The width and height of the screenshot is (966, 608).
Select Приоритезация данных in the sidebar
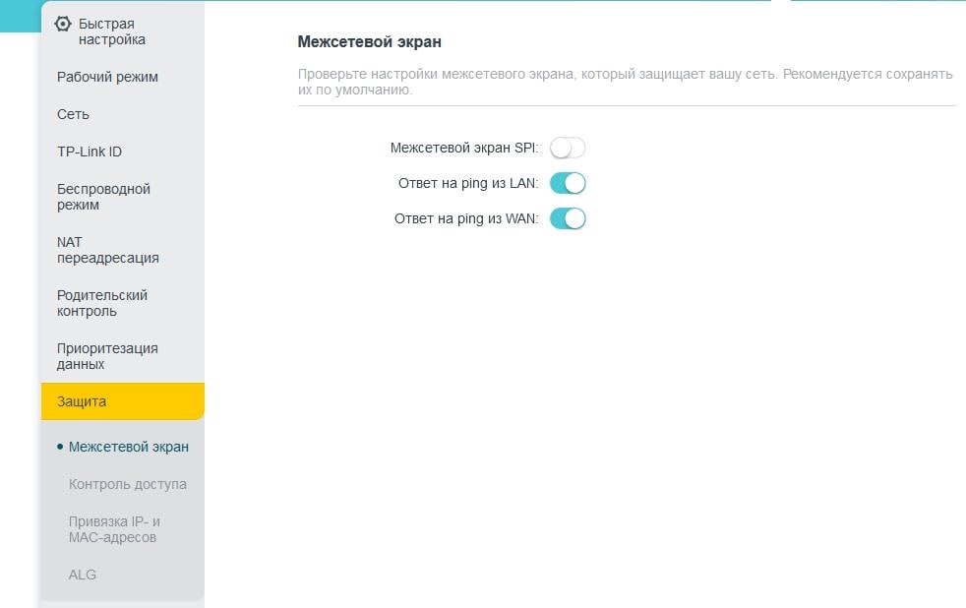[x=107, y=356]
